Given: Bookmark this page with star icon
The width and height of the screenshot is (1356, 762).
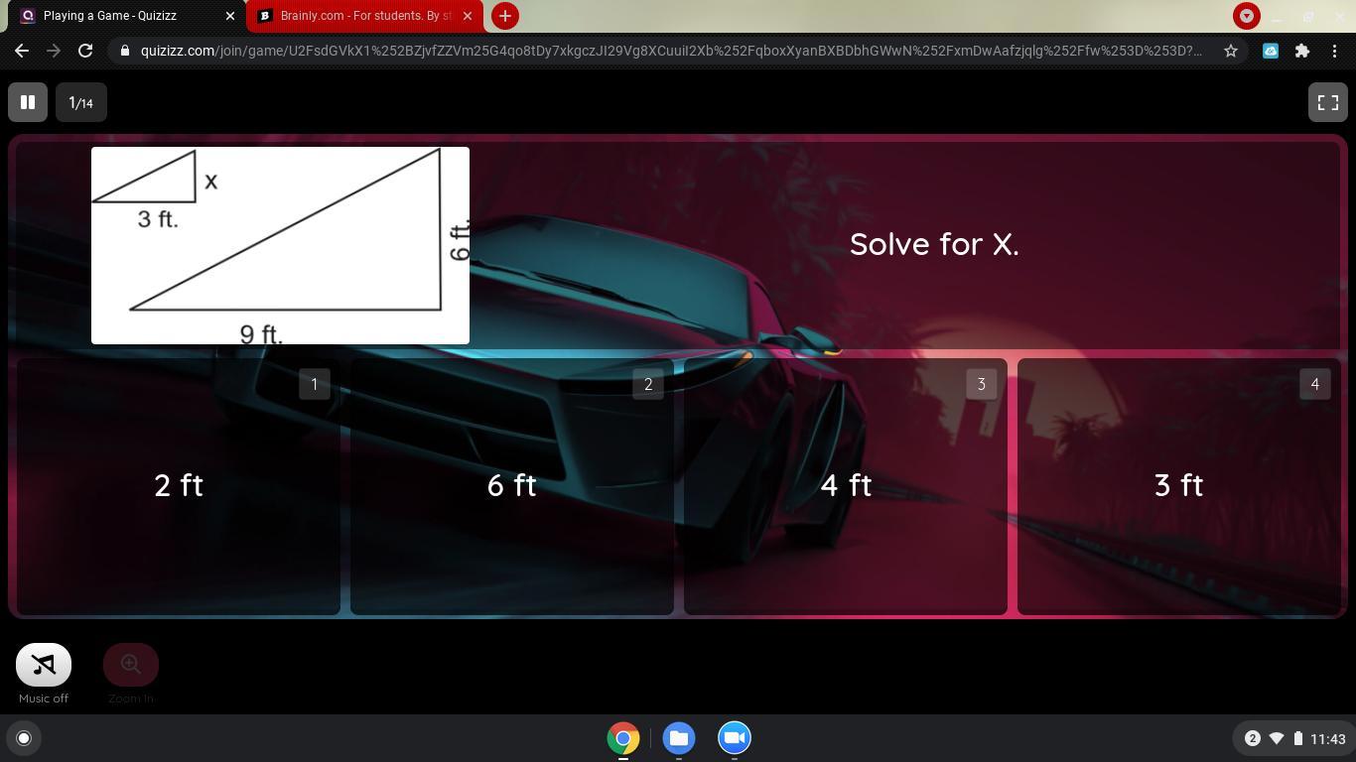Looking at the screenshot, I should pos(1230,51).
